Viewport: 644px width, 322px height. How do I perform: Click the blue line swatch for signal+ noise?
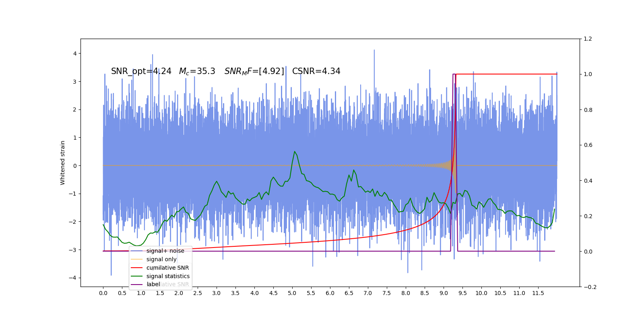(x=137, y=251)
